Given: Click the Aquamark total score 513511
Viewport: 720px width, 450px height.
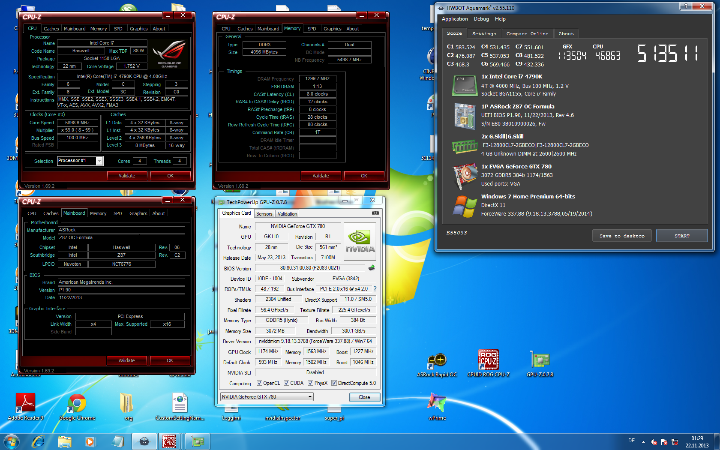Looking at the screenshot, I should tap(667, 54).
